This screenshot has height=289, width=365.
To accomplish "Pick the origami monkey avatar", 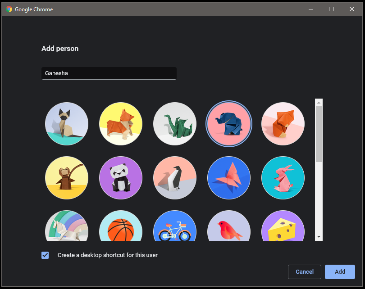I will point(67,178).
